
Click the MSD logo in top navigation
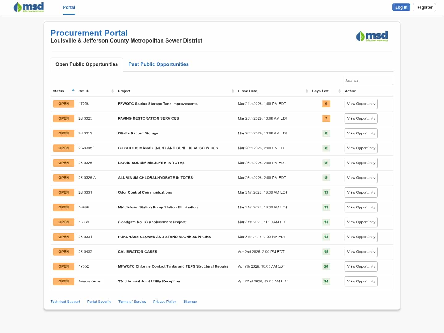pyautogui.click(x=29, y=7)
